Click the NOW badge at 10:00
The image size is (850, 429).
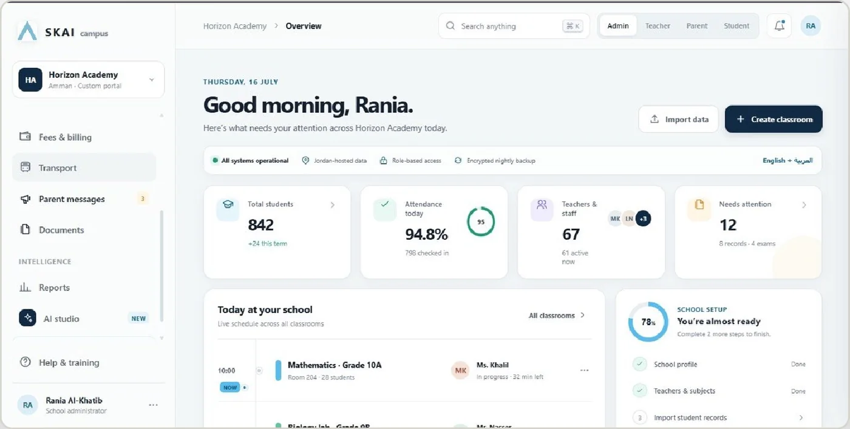click(x=231, y=387)
